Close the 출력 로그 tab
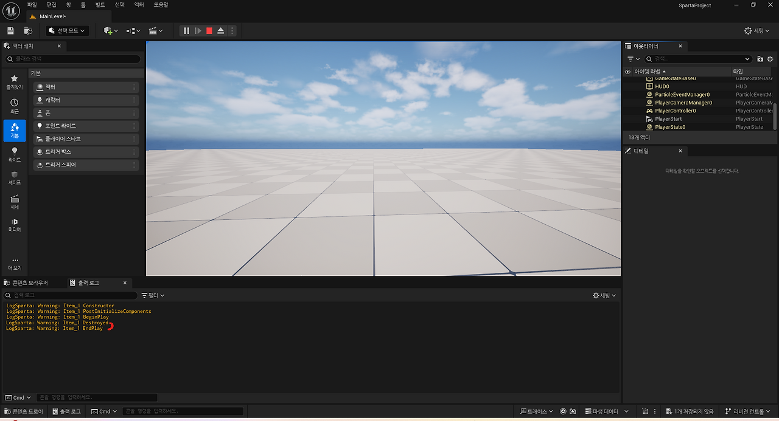Viewport: 779px width, 421px height. point(125,282)
